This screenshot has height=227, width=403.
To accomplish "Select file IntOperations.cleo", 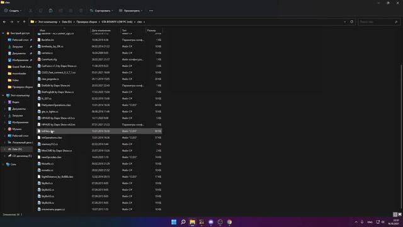I will pyautogui.click(x=99, y=137).
